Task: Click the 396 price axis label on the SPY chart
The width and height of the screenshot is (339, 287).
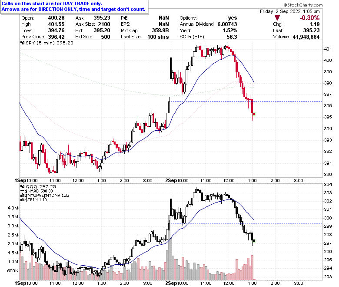Action: tap(328, 106)
